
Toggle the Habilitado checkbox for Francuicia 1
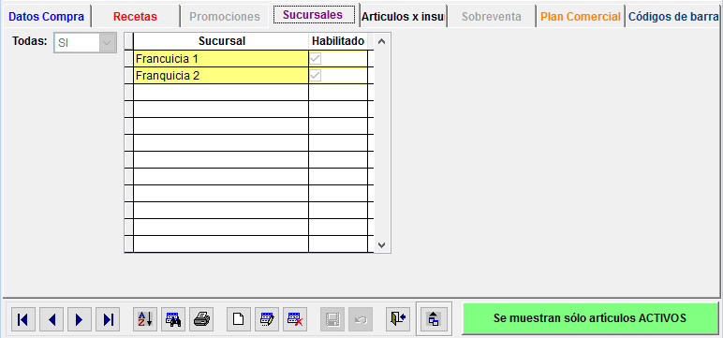316,59
